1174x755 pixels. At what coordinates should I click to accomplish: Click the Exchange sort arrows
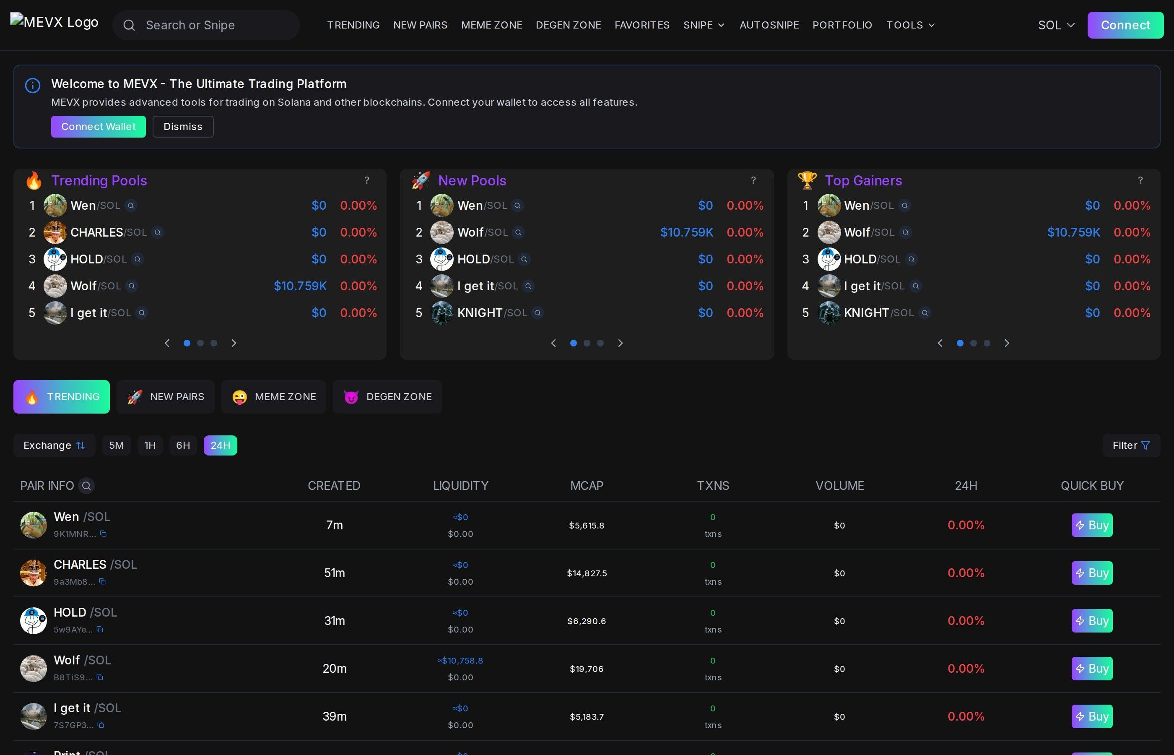tap(80, 445)
